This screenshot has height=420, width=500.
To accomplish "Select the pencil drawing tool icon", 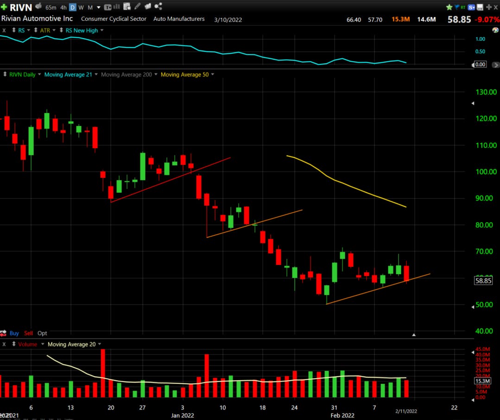I will pyautogui.click(x=138, y=6).
